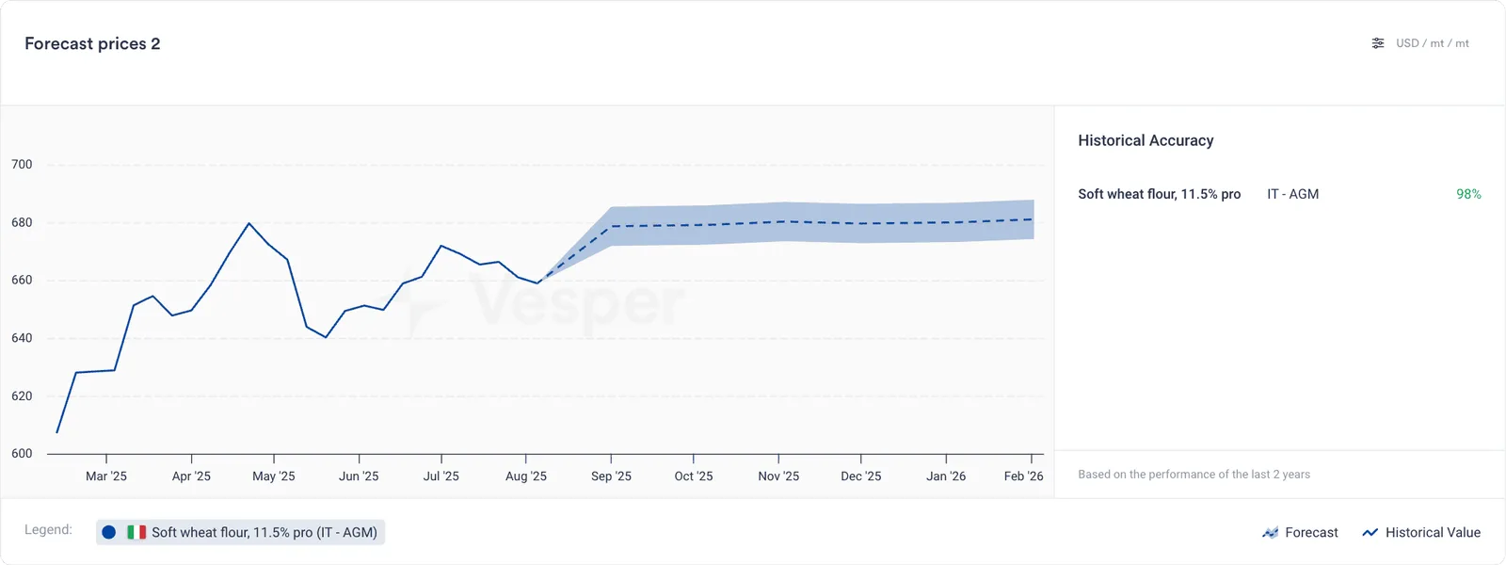Click the Historical Accuracy heading
1506x565 pixels.
tap(1146, 140)
